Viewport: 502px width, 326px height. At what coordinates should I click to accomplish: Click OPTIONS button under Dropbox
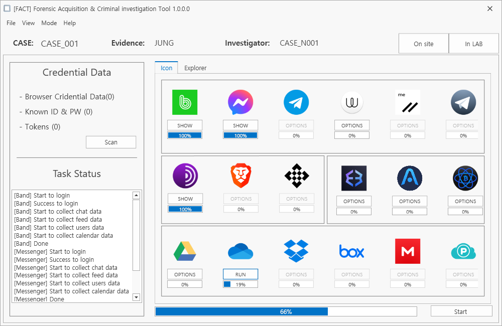coord(296,274)
